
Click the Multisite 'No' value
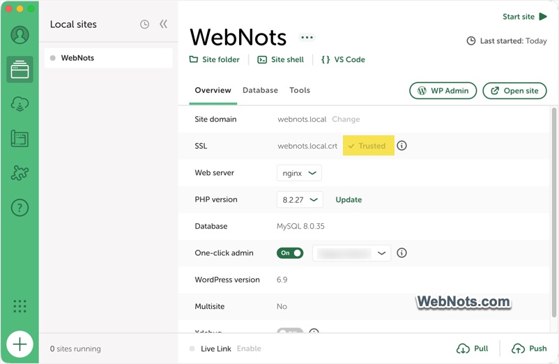click(282, 306)
